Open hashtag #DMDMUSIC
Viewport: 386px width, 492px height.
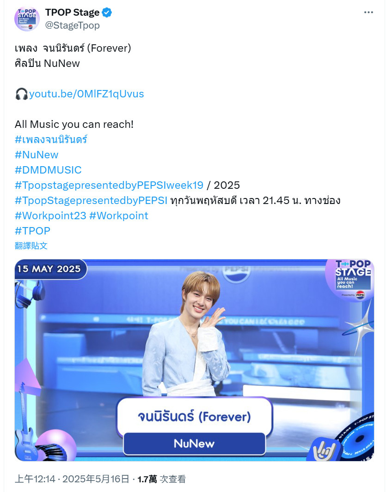(48, 170)
